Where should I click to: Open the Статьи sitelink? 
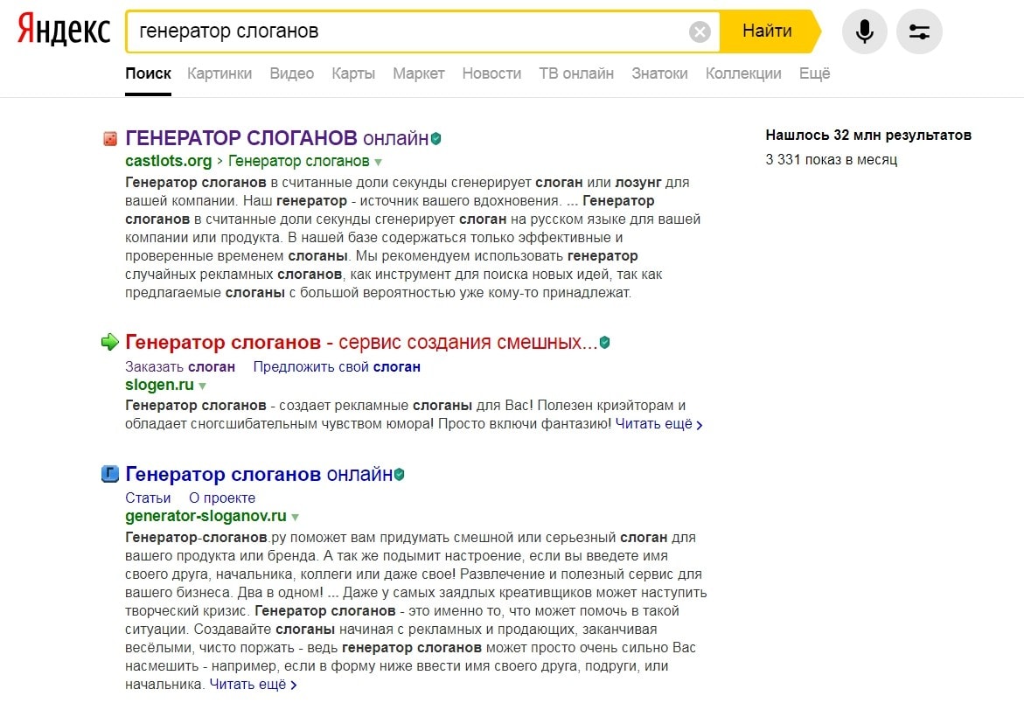pos(148,498)
